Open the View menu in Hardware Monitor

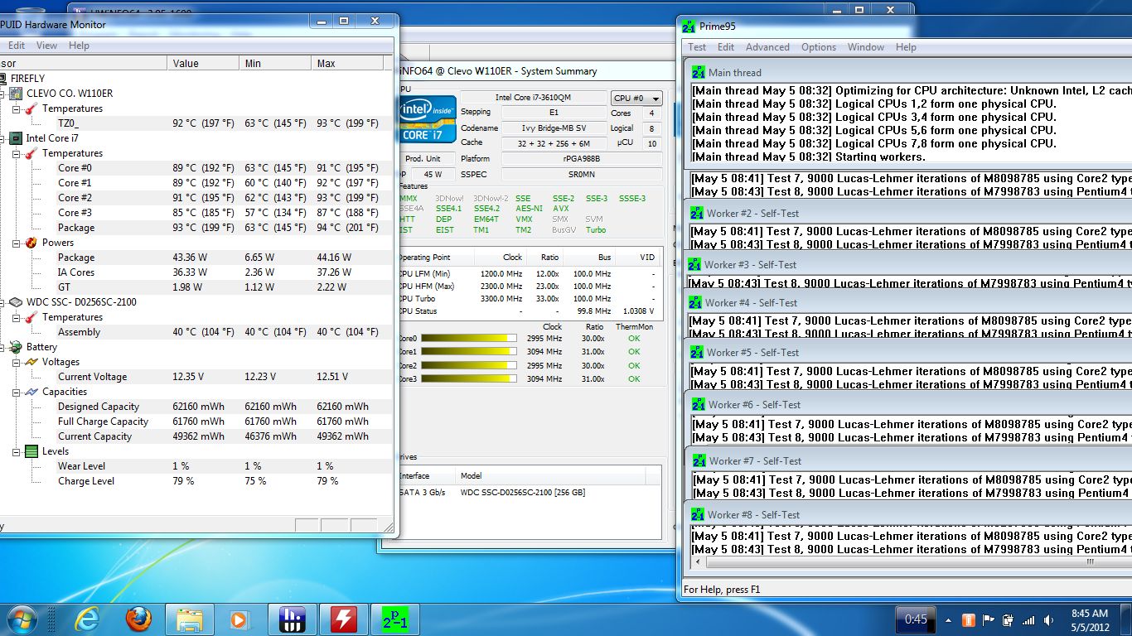pos(46,46)
